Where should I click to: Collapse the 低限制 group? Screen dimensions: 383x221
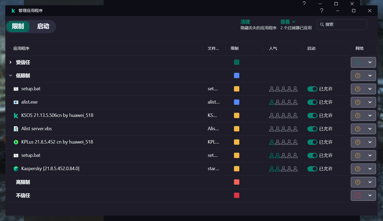pyautogui.click(x=11, y=76)
